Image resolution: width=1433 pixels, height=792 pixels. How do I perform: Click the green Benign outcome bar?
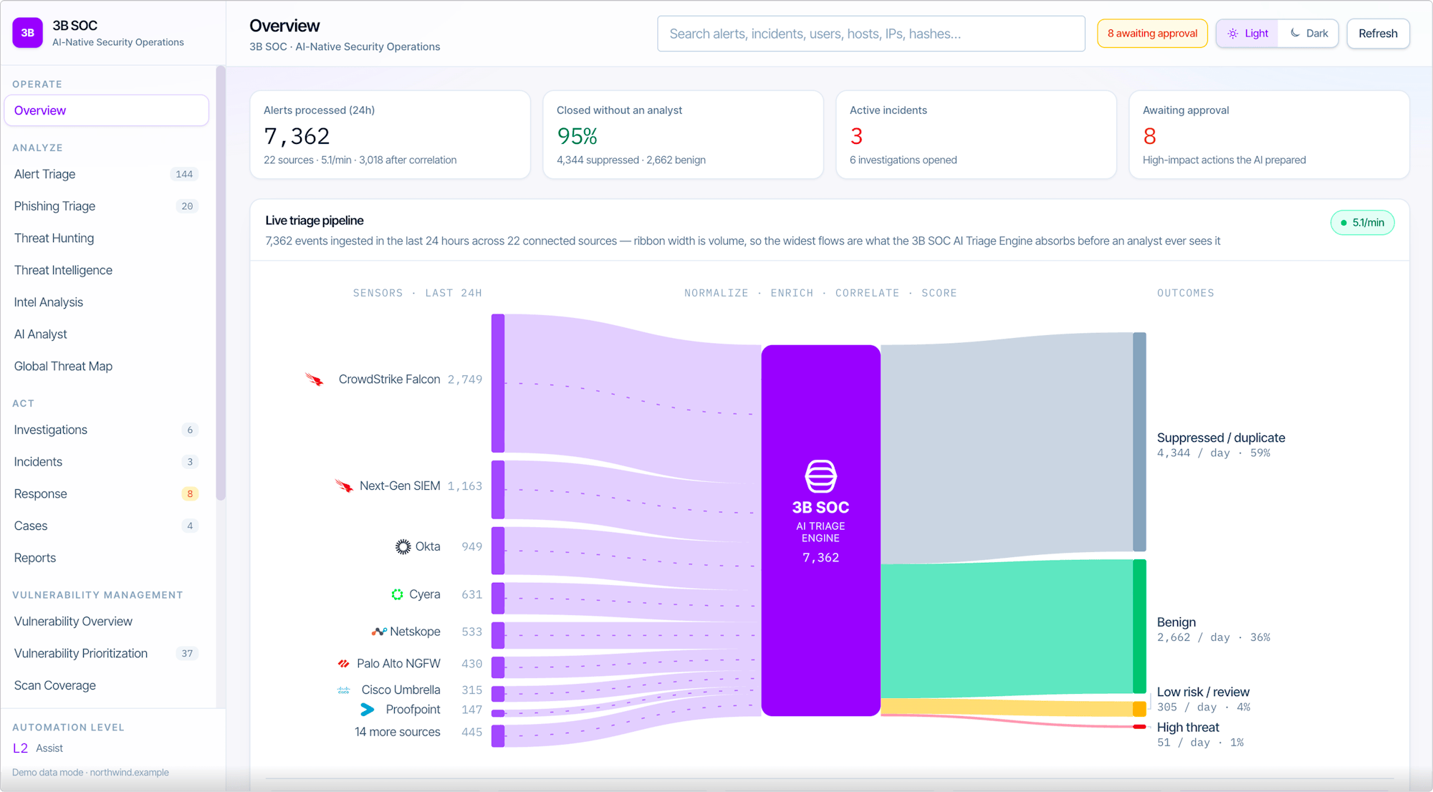[x=1139, y=626]
